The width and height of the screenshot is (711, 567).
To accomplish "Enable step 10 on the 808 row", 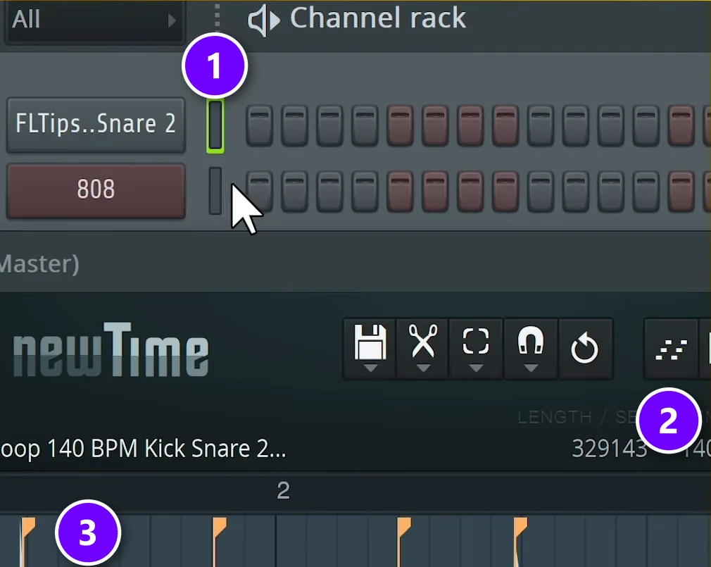I will click(x=576, y=192).
